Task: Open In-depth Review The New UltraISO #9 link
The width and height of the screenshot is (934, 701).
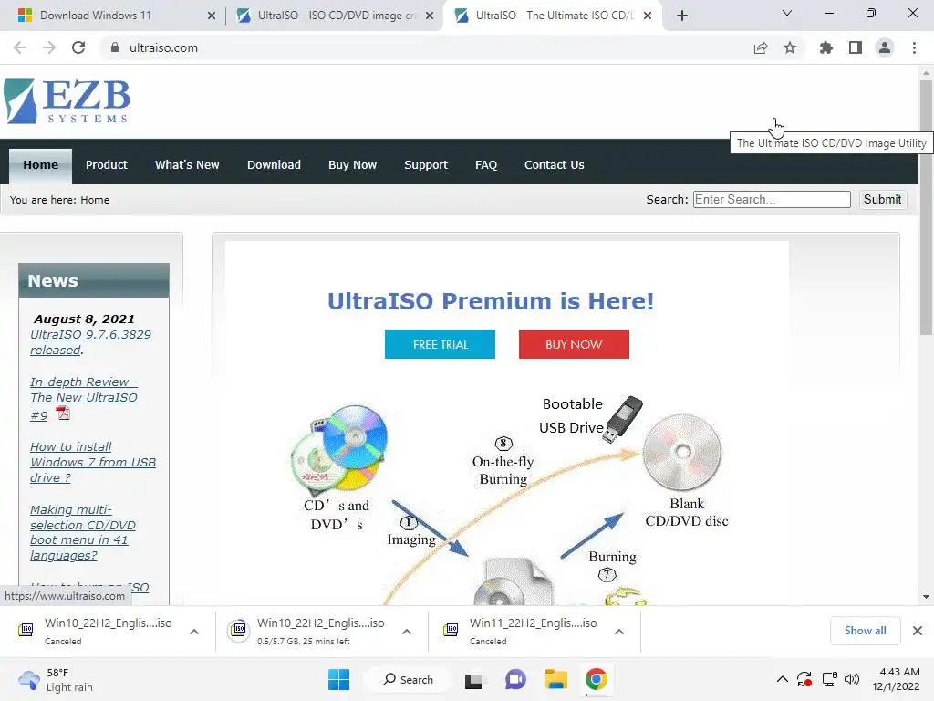Action: click(x=84, y=398)
